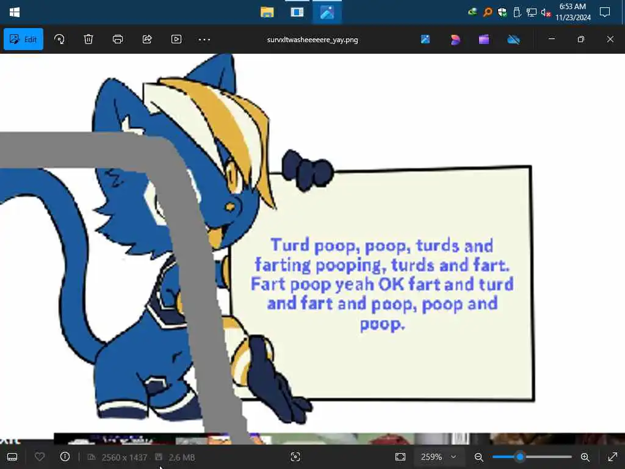The image size is (625, 469).
Task: Enter full screen with the expand arrows icon
Action: [613, 457]
